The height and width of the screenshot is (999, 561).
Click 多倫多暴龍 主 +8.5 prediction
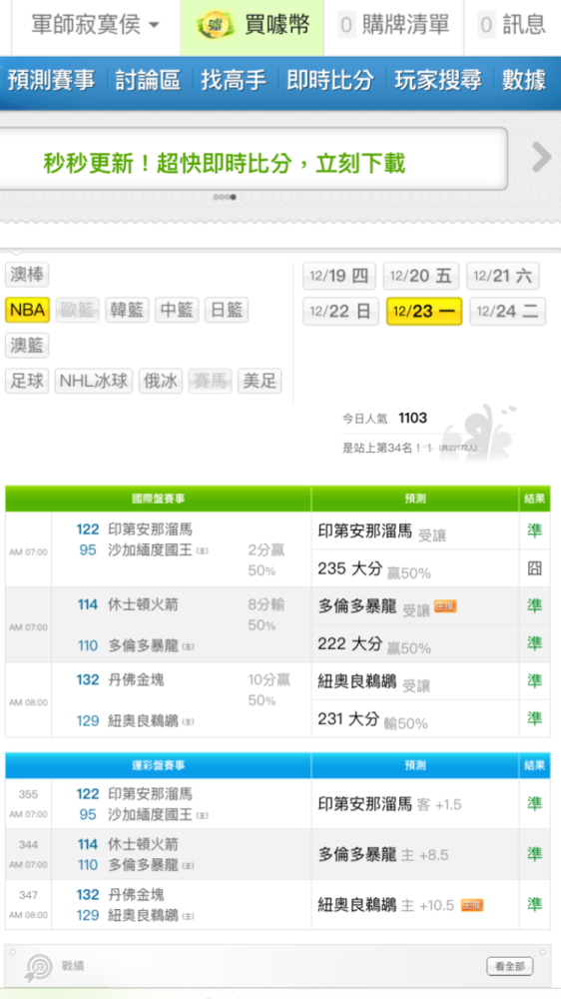(x=415, y=854)
